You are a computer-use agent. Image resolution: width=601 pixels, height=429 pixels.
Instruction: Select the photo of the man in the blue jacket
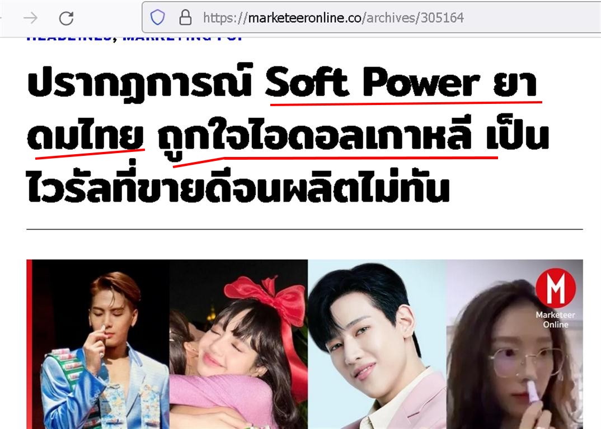pyautogui.click(x=100, y=344)
